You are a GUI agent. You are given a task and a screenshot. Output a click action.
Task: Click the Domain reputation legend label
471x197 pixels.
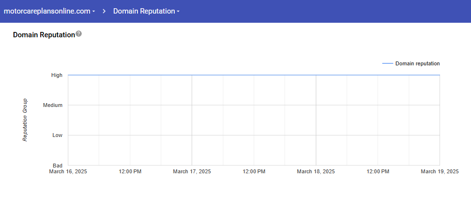coord(417,63)
